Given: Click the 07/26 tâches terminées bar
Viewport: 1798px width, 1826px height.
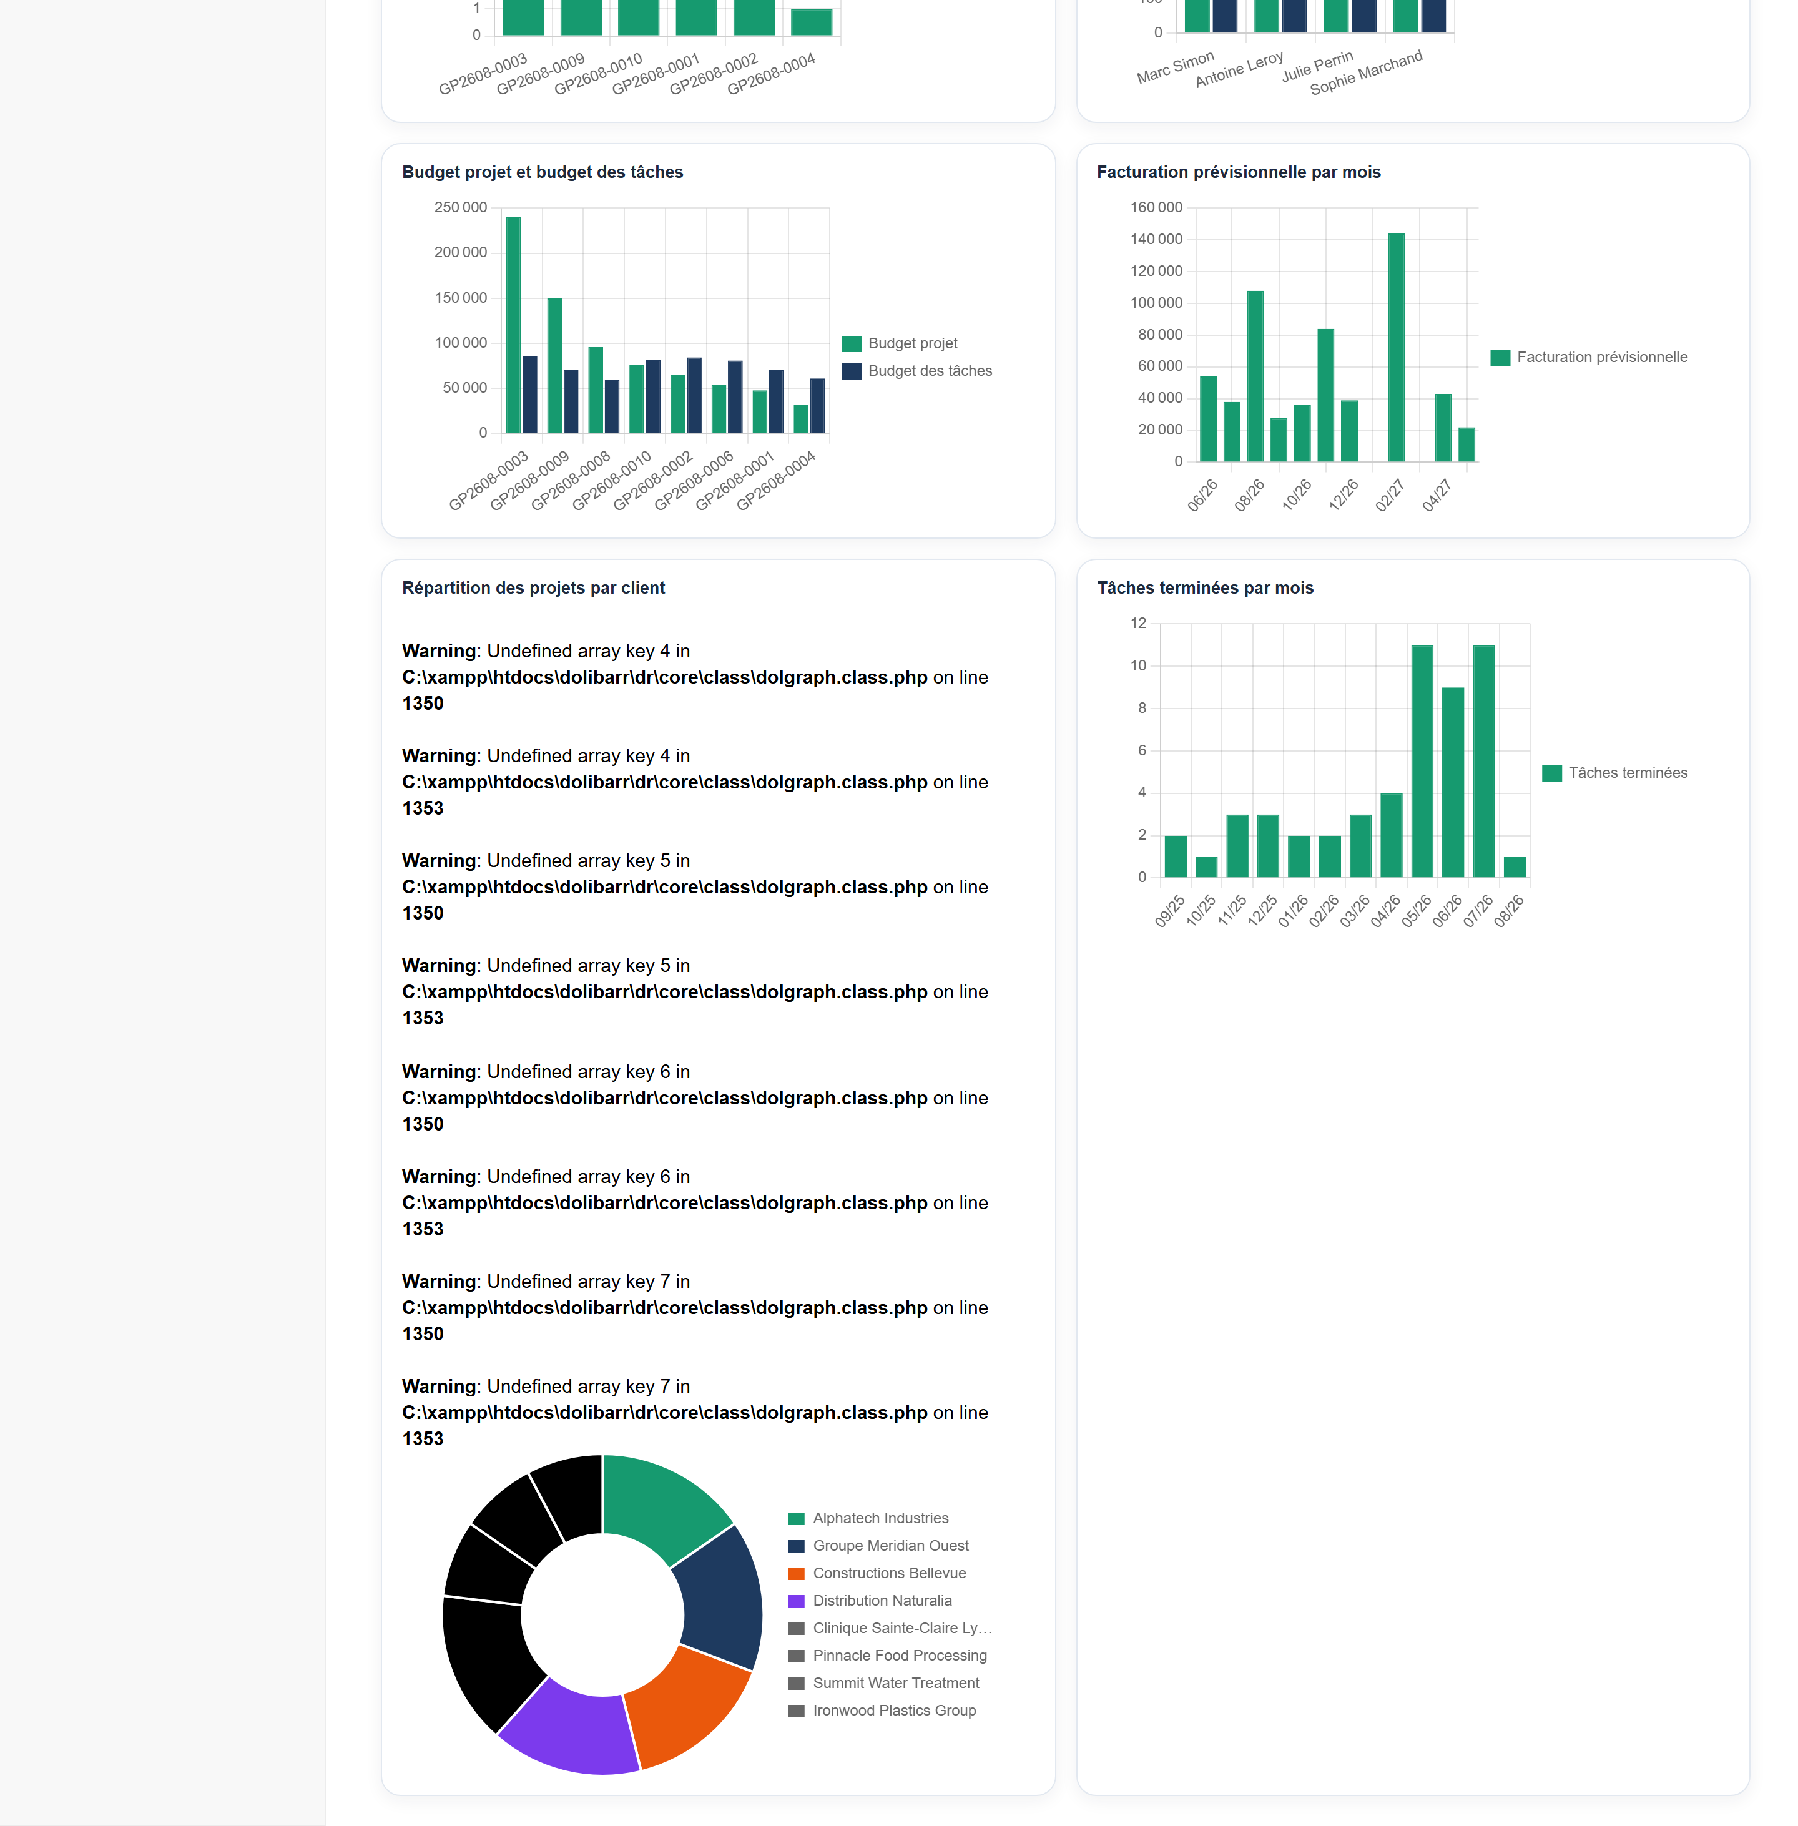Looking at the screenshot, I should 1483,761.
